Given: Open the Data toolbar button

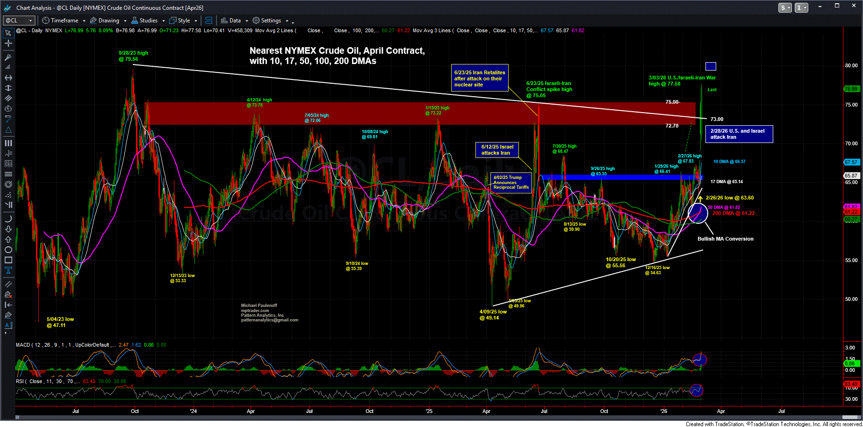Looking at the screenshot, I should (231, 21).
